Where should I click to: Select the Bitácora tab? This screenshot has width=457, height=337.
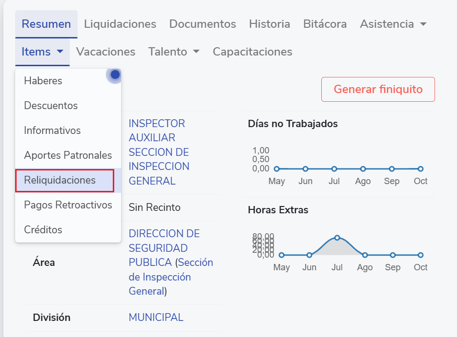(x=325, y=24)
